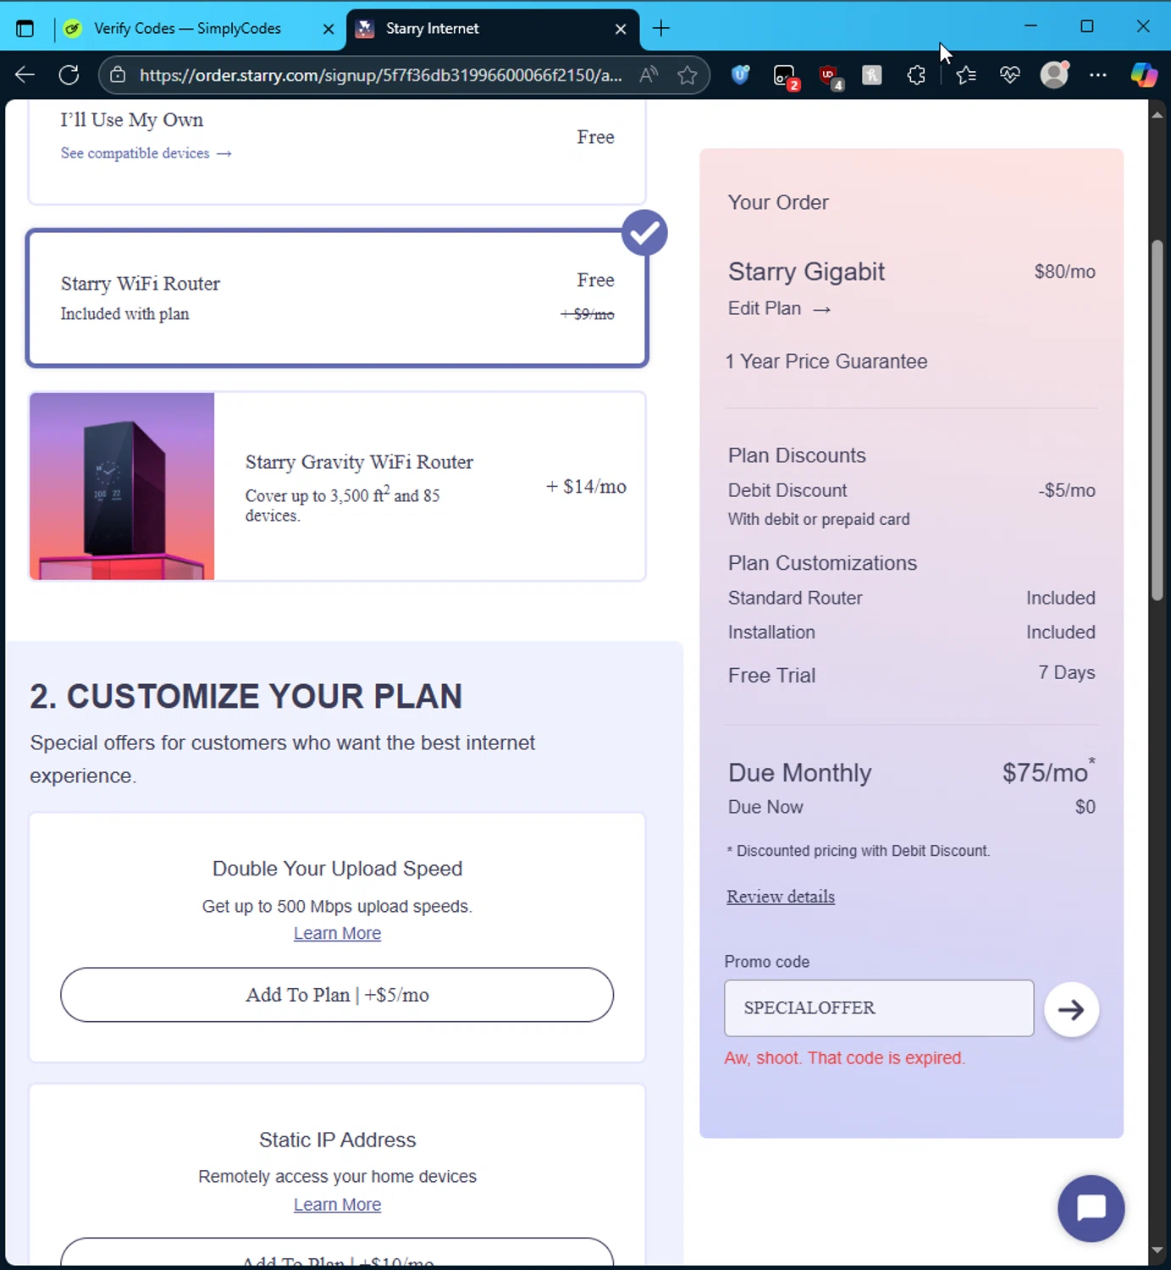Click the address bar URL
This screenshot has width=1171, height=1270.
pyautogui.click(x=380, y=75)
